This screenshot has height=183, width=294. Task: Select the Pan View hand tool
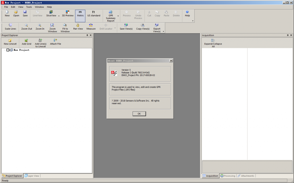(x=78, y=27)
